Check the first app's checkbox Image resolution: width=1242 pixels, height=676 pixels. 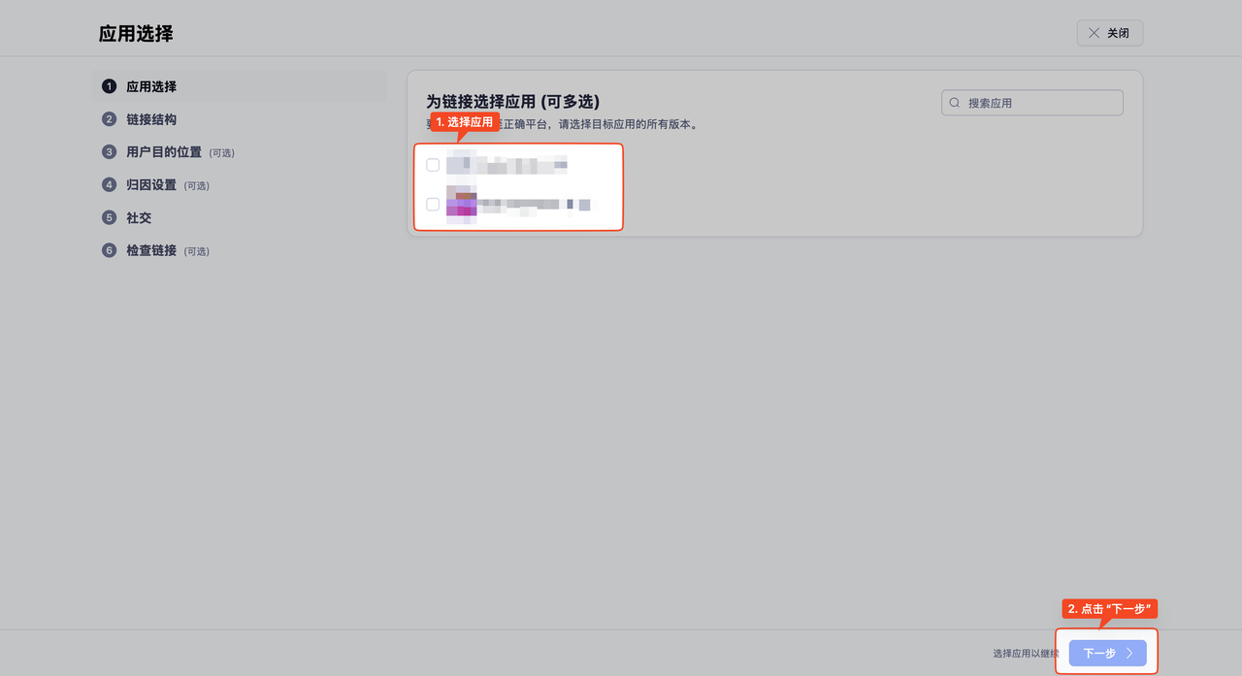(x=433, y=165)
